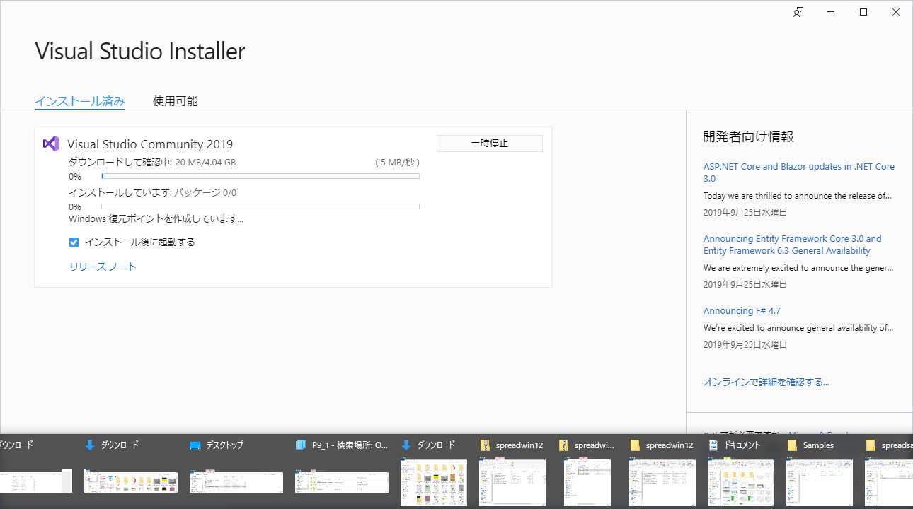913x509 pixels.
Task: Switch to the 使用可能 tab
Action: click(175, 101)
